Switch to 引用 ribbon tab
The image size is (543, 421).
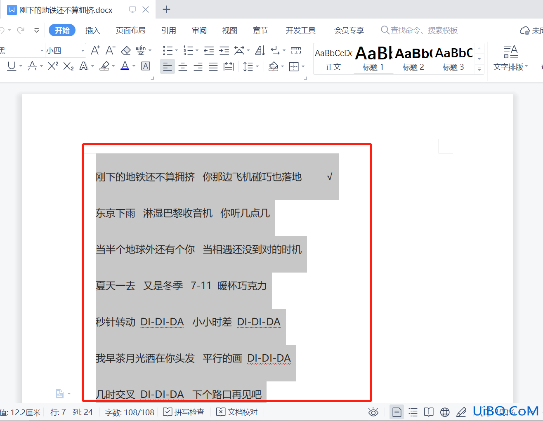169,31
